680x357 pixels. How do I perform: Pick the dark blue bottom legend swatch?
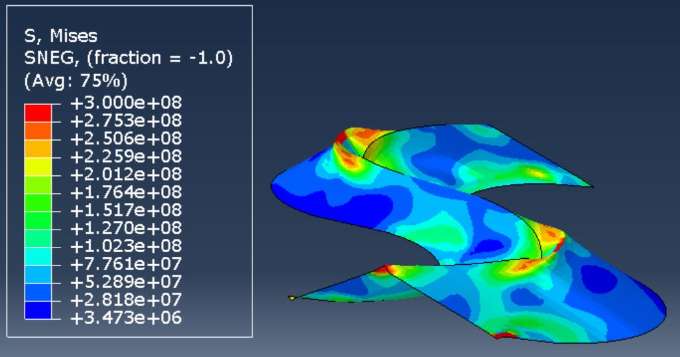(x=38, y=310)
